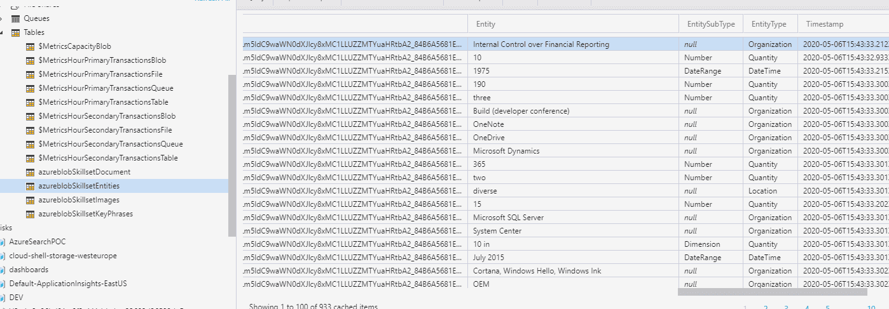Click the azureblobSkillsetEntities table icon
The height and width of the screenshot is (309, 889).
click(30, 186)
